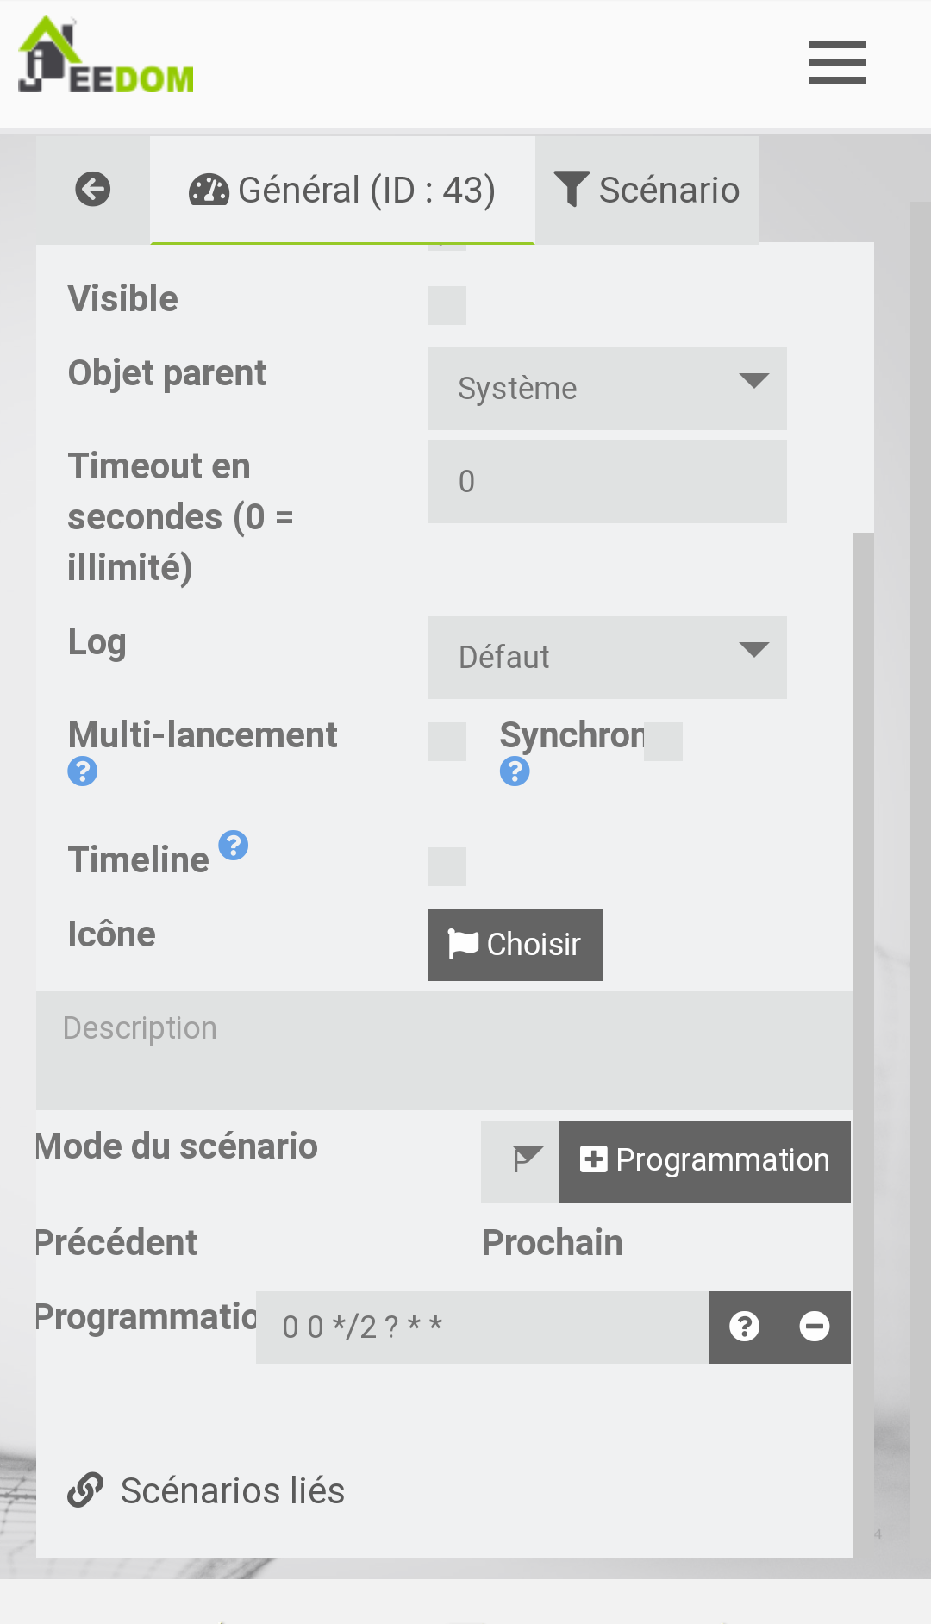Toggle the Synchrone checkbox
931x1624 pixels.
coord(663,742)
